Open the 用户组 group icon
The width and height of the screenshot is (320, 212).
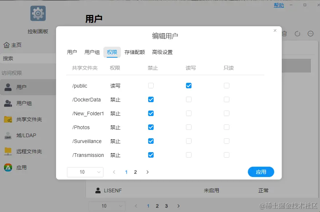(x=8, y=103)
